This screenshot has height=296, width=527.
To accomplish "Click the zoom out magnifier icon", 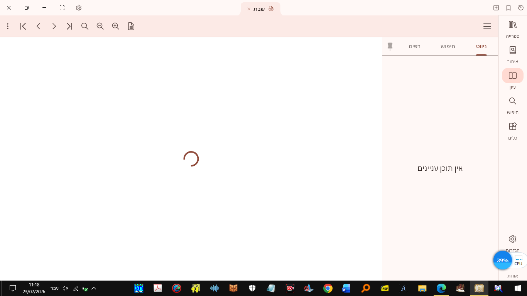I will pyautogui.click(x=100, y=26).
